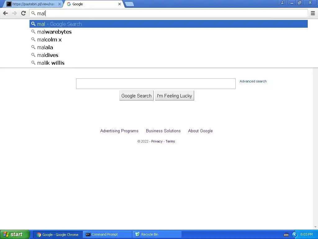Select the "maldives" suggestion

169,55
